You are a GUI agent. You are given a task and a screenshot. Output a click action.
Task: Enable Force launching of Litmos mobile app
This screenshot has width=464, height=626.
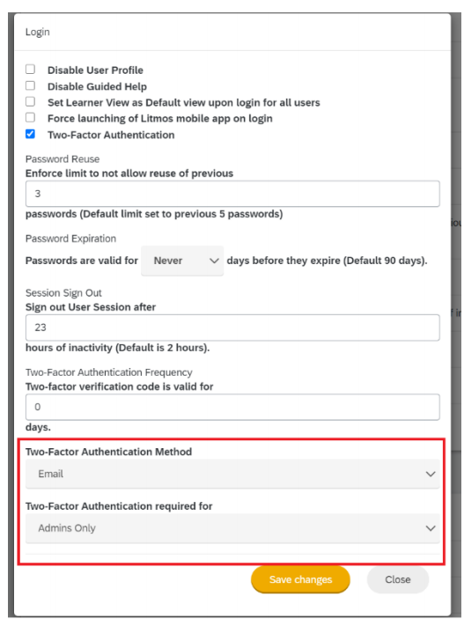pos(30,118)
